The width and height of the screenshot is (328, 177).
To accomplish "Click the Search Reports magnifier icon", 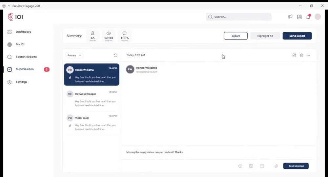I will tap(10, 57).
